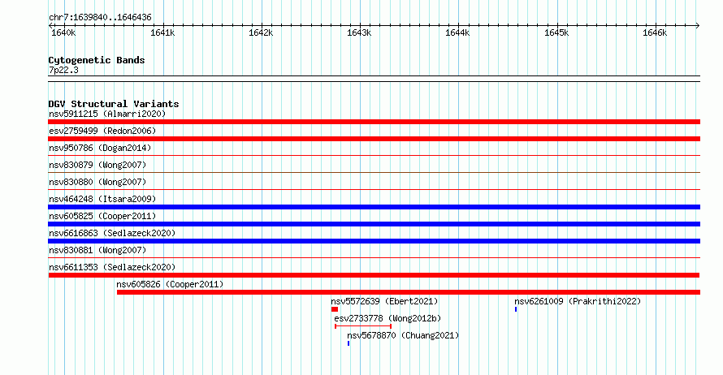Click the 1640k ruler position

click(x=63, y=32)
